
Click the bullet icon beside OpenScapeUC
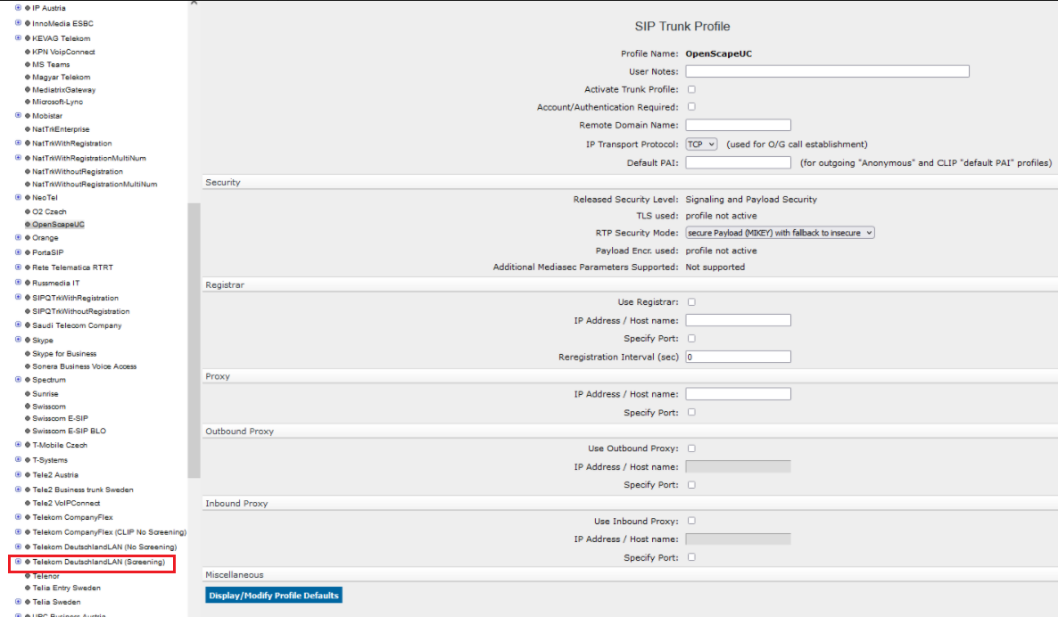click(28, 225)
